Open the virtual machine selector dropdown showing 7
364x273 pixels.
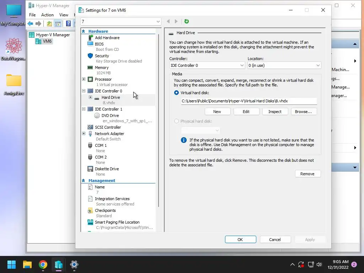[x=121, y=22]
